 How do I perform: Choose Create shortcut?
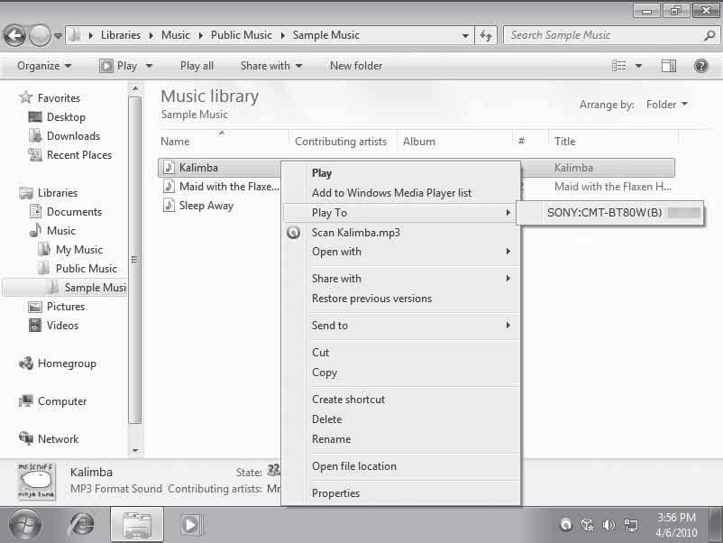click(401, 399)
